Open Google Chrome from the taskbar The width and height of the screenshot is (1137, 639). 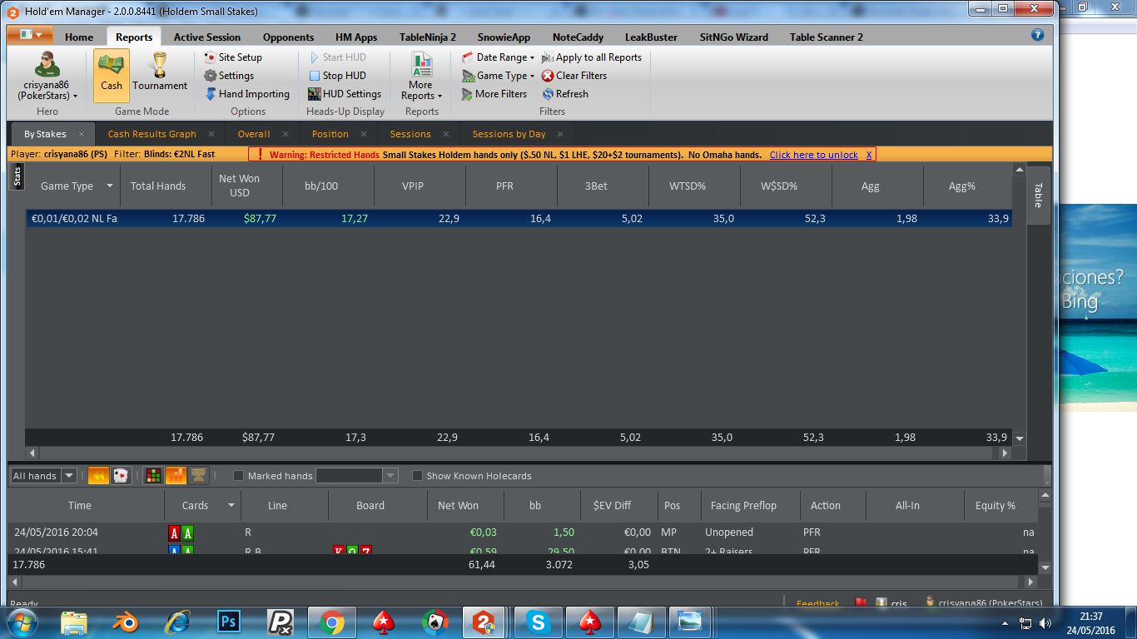[331, 622]
